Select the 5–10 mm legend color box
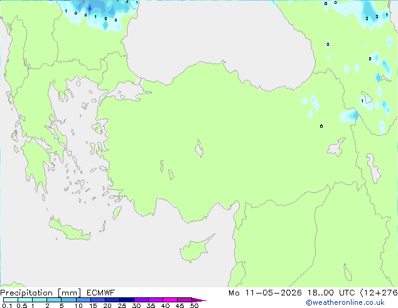 point(68,300)
